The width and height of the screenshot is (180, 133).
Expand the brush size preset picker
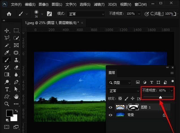[x=42, y=14]
